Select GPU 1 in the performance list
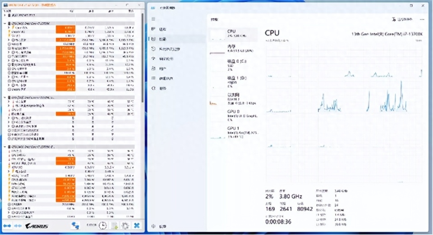Image resolution: width=433 pixels, height=235 pixels. pos(234,132)
